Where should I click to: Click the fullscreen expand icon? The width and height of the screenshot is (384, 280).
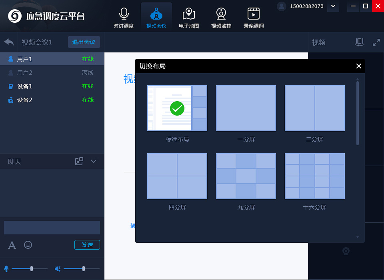(x=376, y=42)
